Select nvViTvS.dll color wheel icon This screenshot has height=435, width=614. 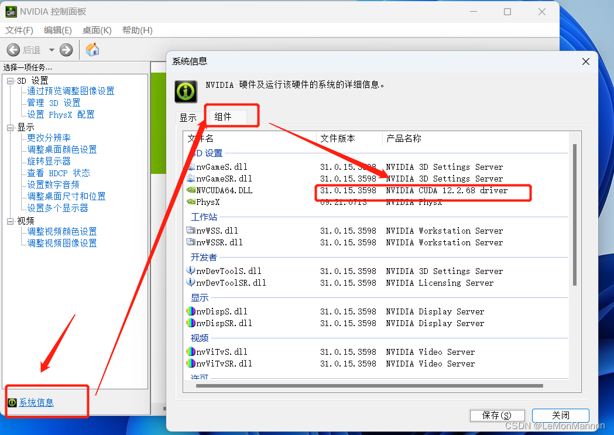tap(191, 352)
